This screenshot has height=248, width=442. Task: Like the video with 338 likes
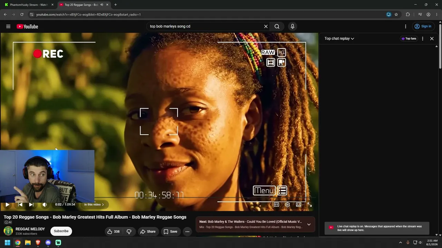tap(114, 231)
